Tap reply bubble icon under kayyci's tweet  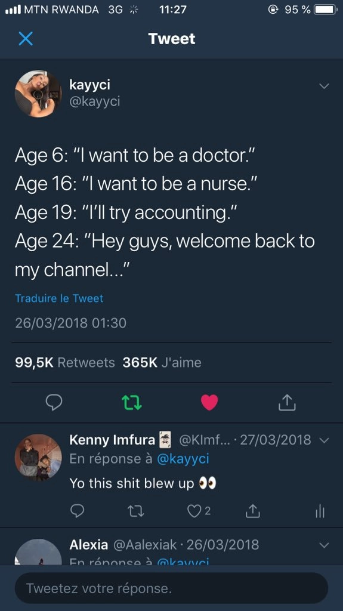pyautogui.click(x=54, y=403)
